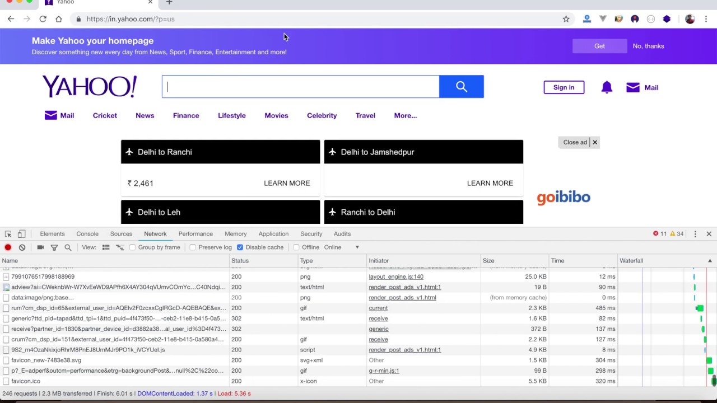Viewport: 717px width, 403px height.
Task: Open network search magnifier in DevTools
Action: click(68, 247)
